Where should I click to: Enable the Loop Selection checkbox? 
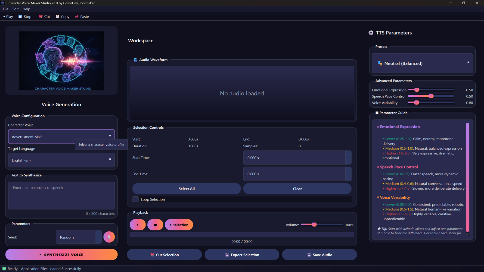click(x=135, y=199)
